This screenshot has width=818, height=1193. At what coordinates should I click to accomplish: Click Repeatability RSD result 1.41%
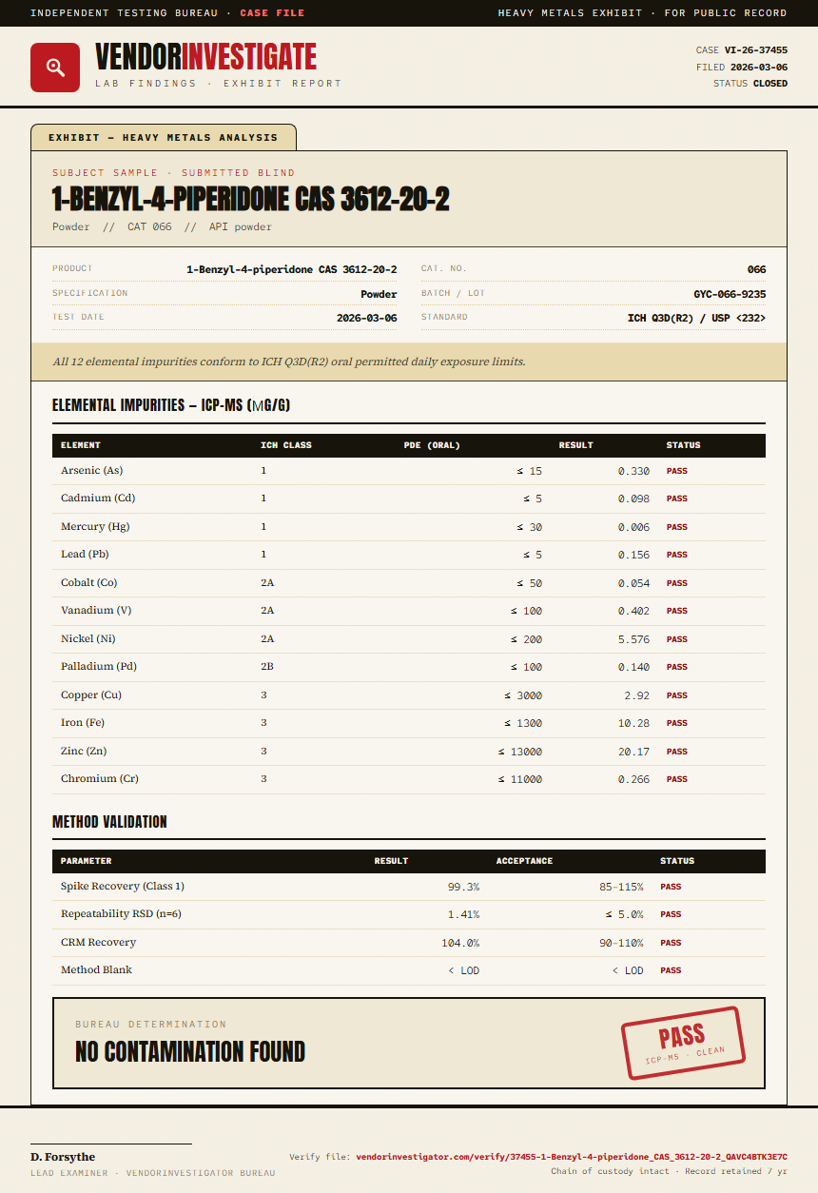tap(463, 914)
